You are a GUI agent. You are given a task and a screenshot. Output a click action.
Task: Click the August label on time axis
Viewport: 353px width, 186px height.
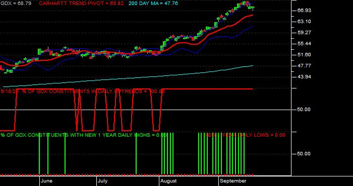168,181
